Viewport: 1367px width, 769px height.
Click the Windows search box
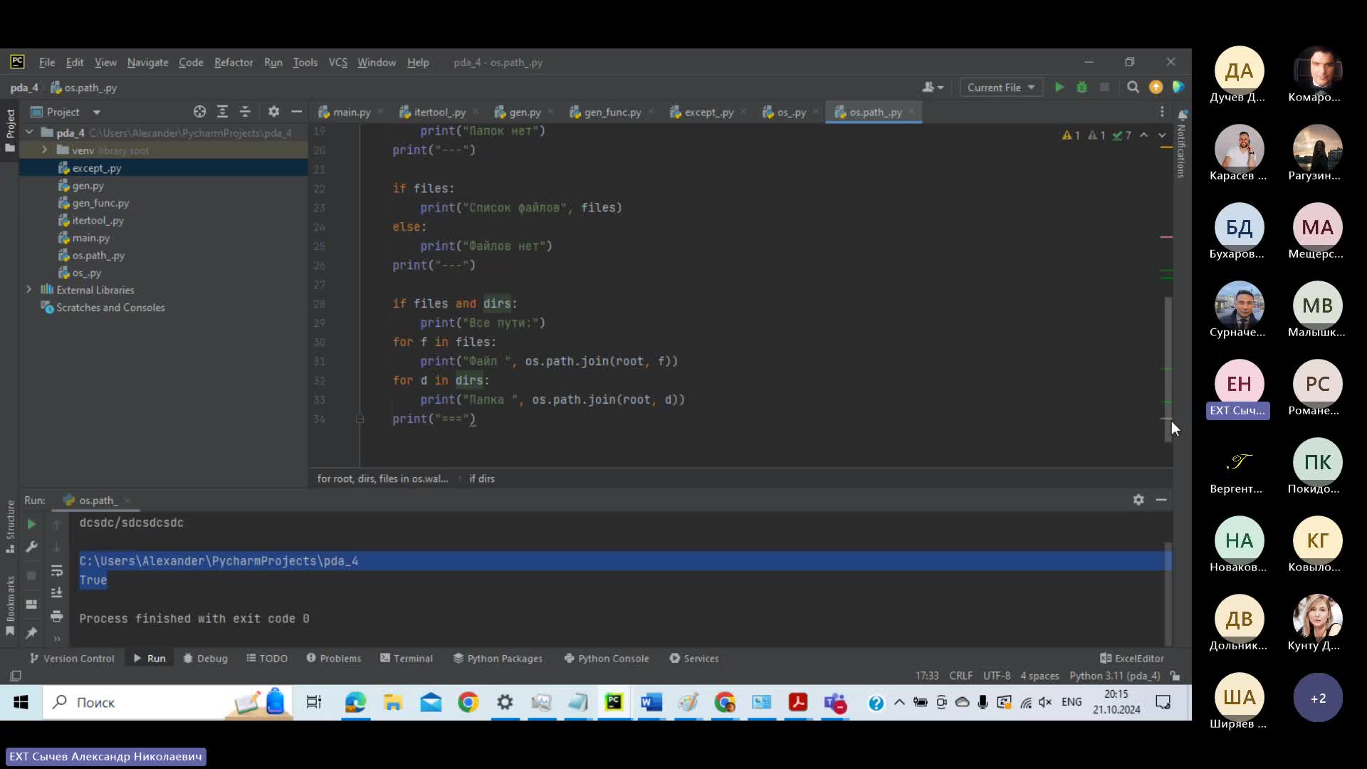[167, 703]
